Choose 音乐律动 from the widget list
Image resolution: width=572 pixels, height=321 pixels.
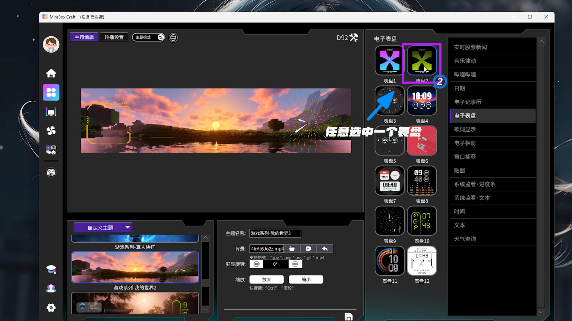[x=492, y=61]
